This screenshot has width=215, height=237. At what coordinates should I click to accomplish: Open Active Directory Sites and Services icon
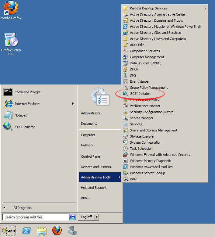(x=125, y=33)
